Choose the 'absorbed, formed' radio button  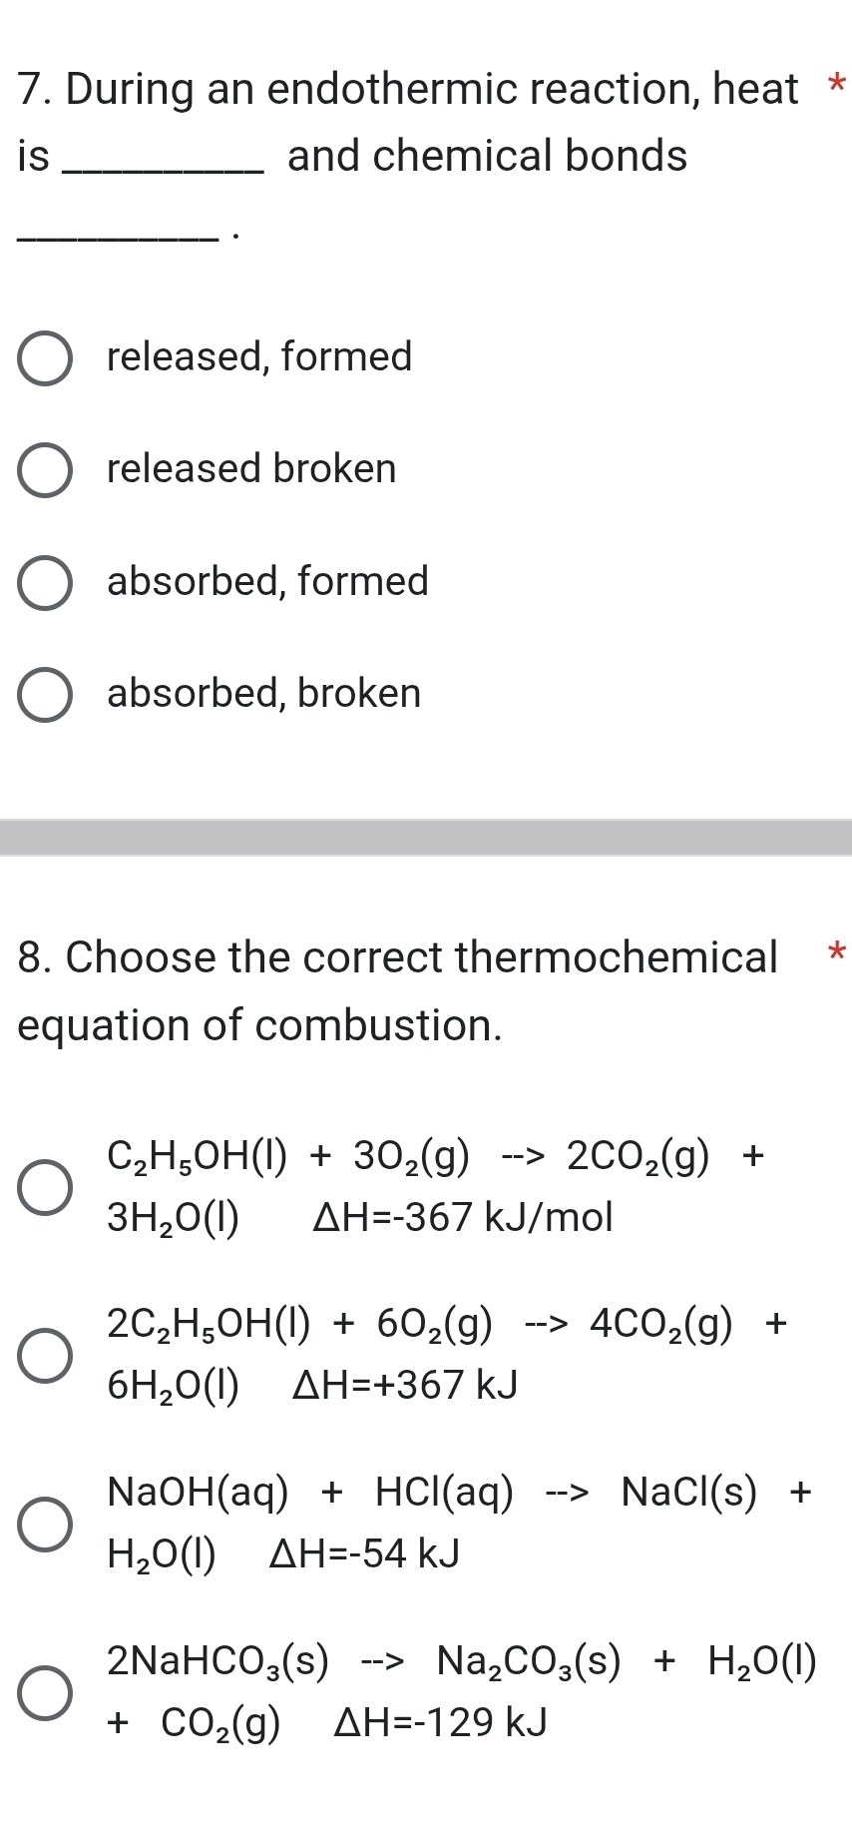pyautogui.click(x=45, y=583)
